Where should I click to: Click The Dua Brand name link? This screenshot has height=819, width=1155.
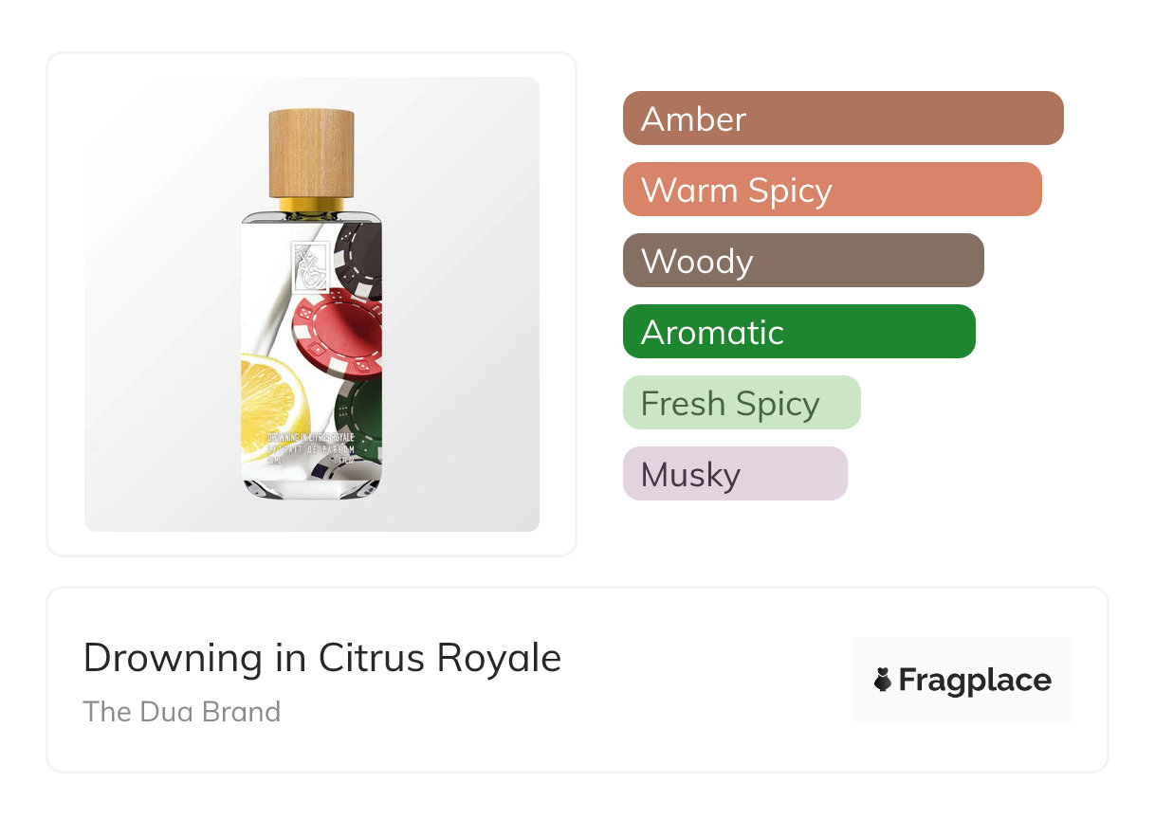click(182, 712)
